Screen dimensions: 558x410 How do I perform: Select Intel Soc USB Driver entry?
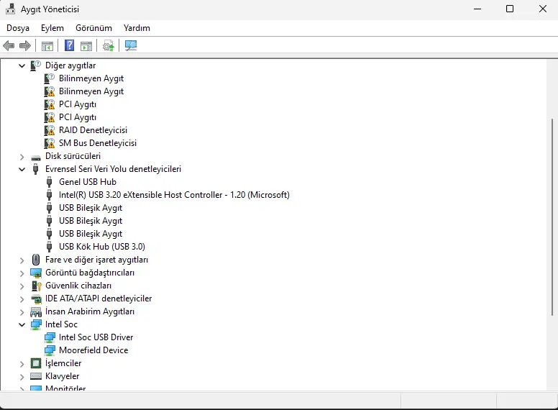point(96,337)
